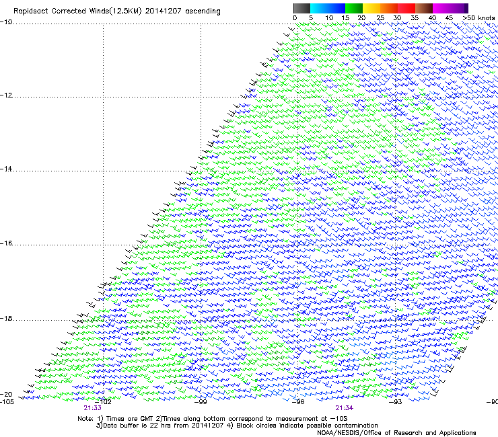This screenshot has height=437, width=498.
Task: Select the blue 10-15 knots color segment
Action: [x=336, y=8]
